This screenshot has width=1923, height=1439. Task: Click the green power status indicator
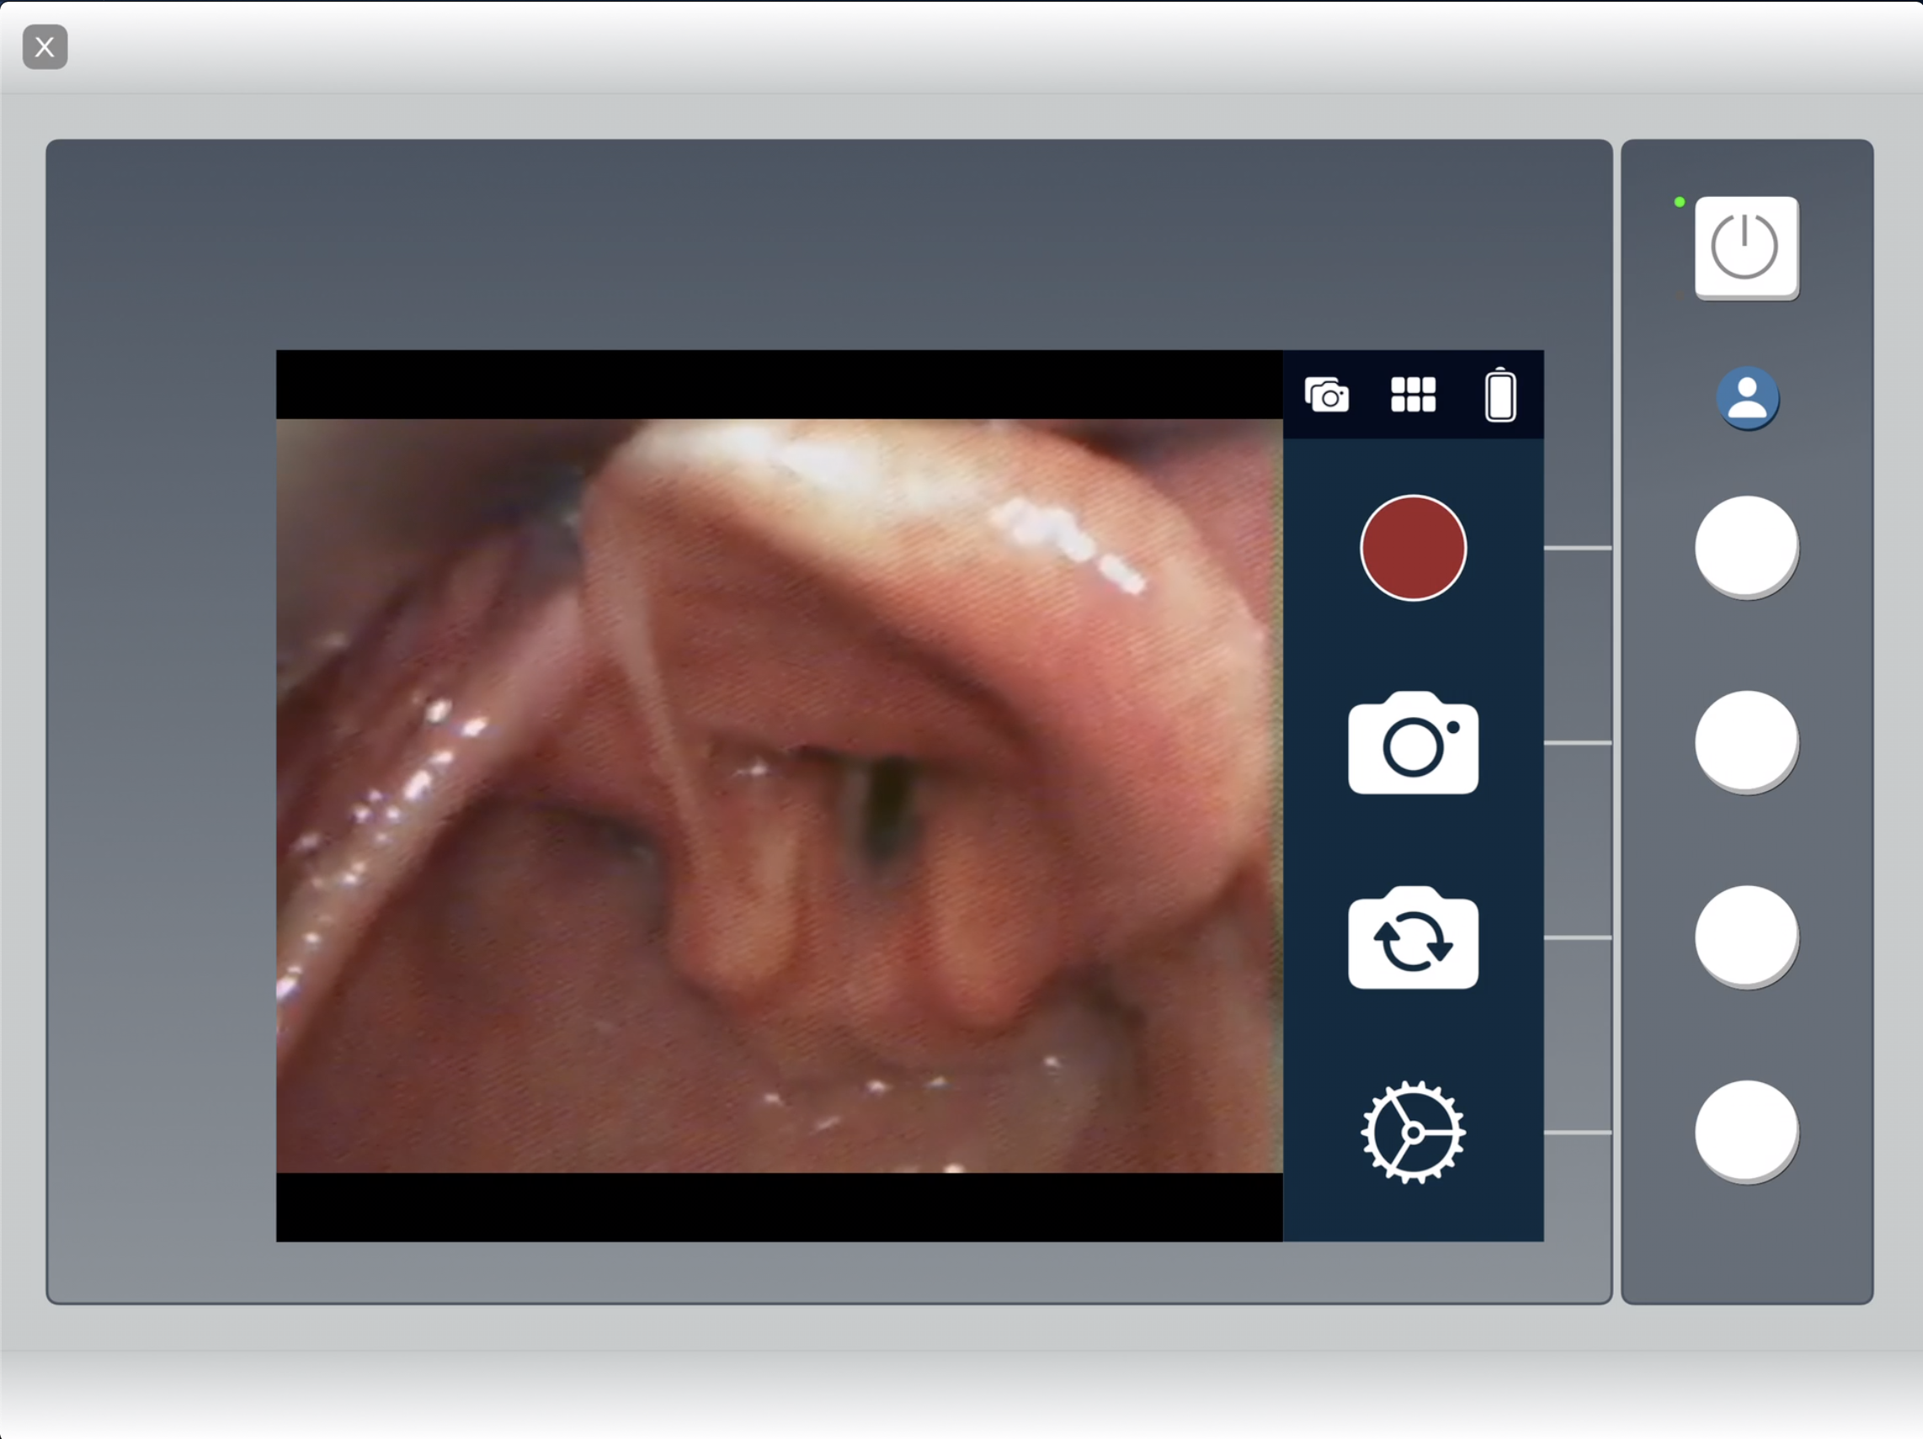tap(1679, 202)
